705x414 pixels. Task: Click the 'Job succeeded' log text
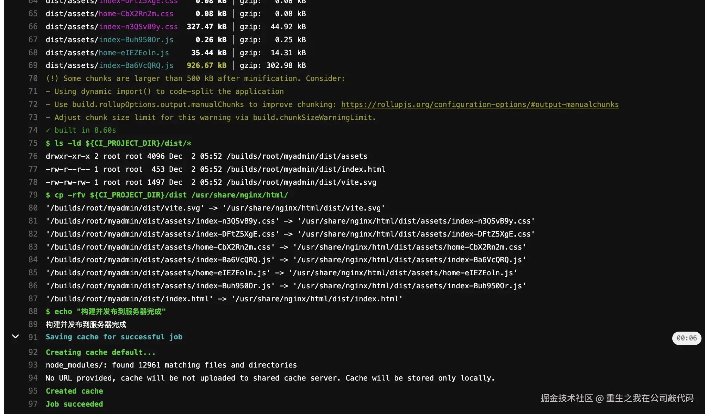click(74, 404)
